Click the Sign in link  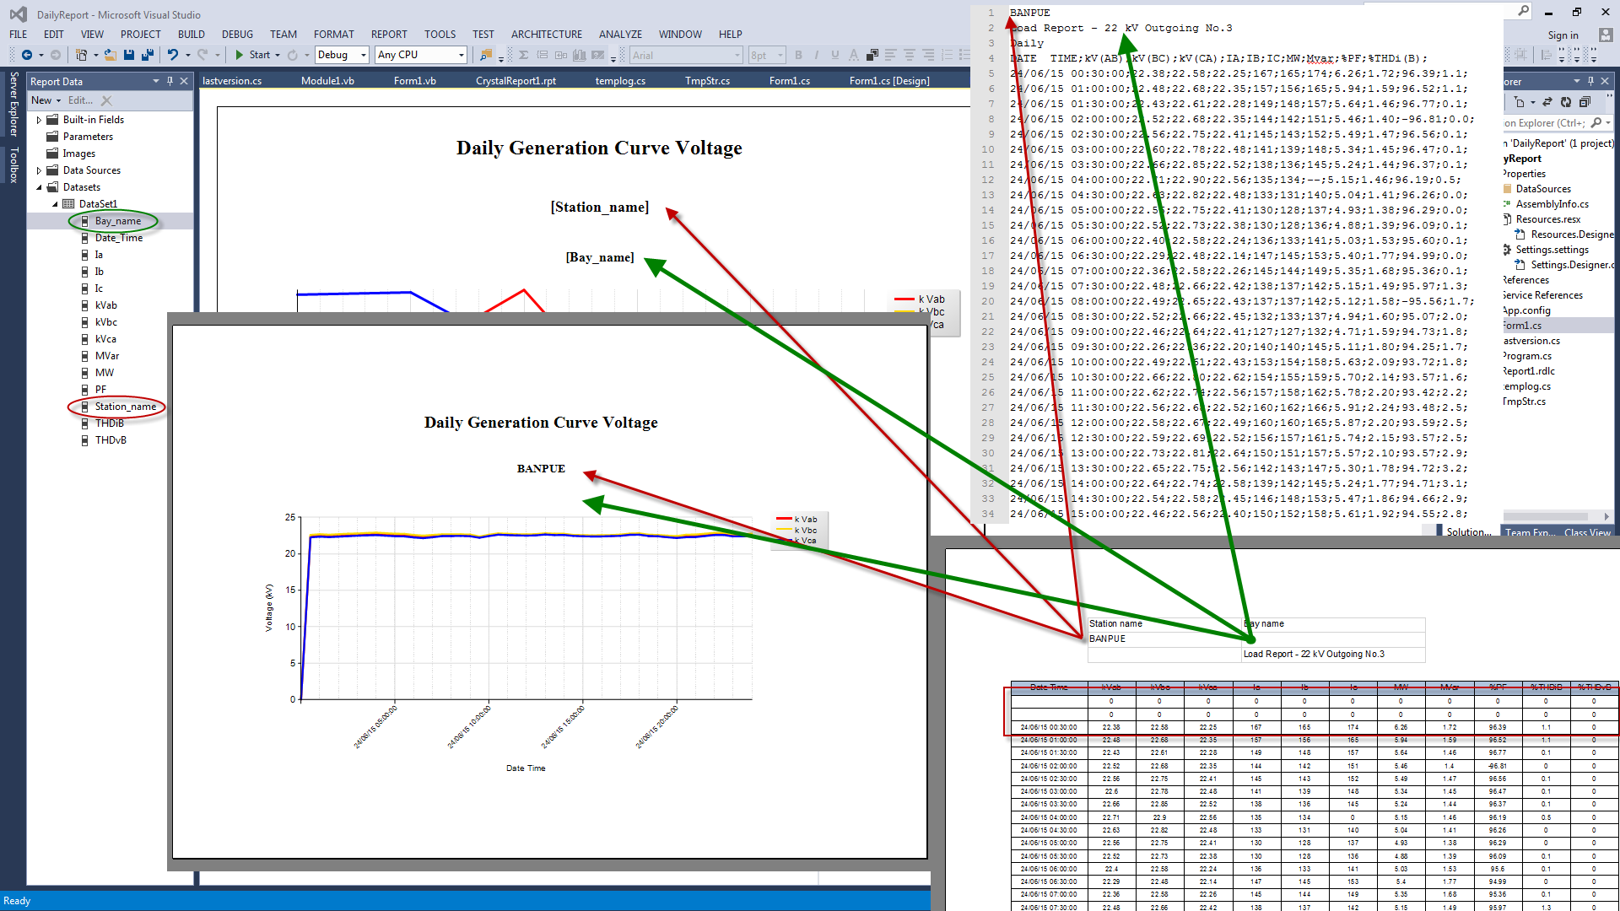pos(1563,35)
